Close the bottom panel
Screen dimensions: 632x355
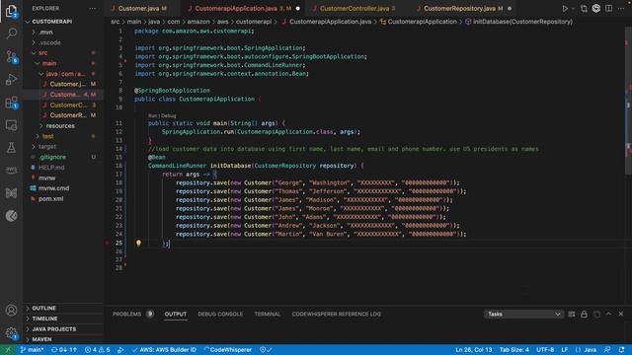point(621,314)
